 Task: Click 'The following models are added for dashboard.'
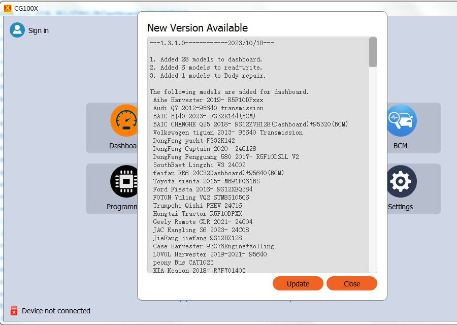229,92
